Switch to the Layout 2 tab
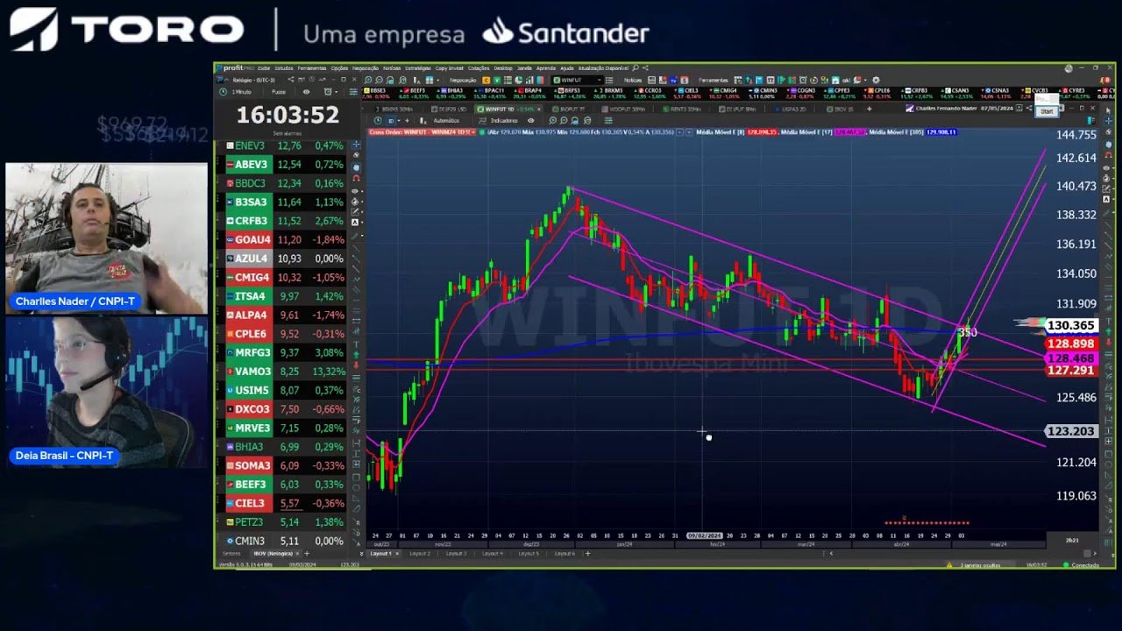1122x631 pixels. 420,554
